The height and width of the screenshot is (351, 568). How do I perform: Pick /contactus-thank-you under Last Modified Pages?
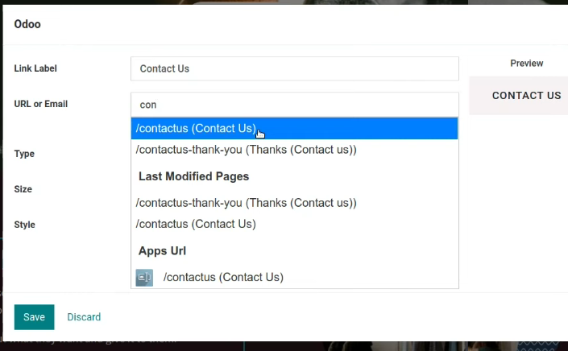(295, 203)
